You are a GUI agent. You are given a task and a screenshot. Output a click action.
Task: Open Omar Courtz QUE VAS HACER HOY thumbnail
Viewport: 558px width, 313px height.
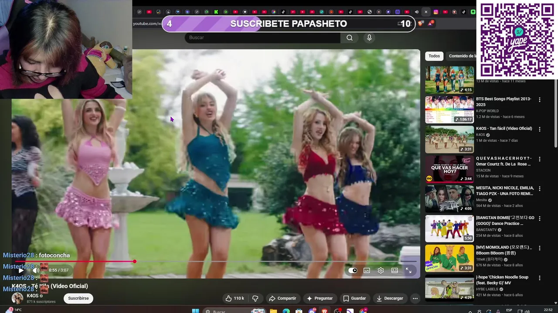[x=449, y=169]
